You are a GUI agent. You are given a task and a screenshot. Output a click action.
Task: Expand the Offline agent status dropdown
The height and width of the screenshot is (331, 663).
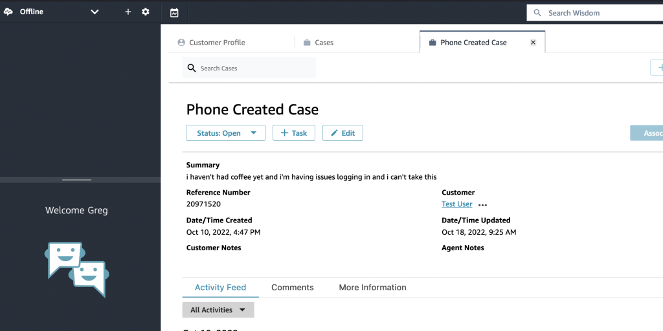coord(95,12)
